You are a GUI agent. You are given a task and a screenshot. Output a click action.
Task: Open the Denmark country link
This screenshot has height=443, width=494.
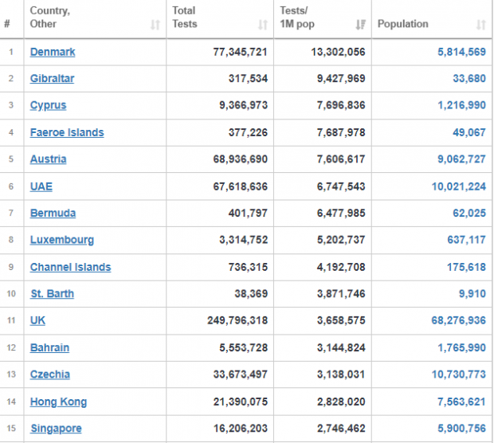53,52
